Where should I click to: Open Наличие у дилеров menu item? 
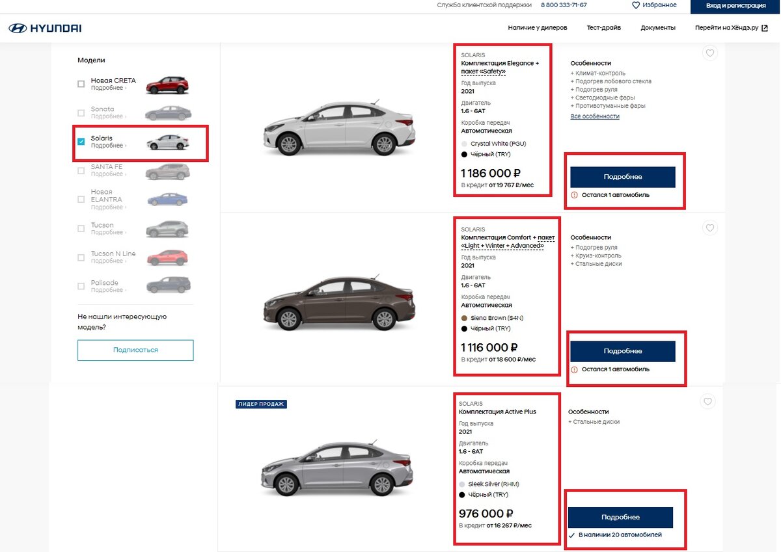538,28
